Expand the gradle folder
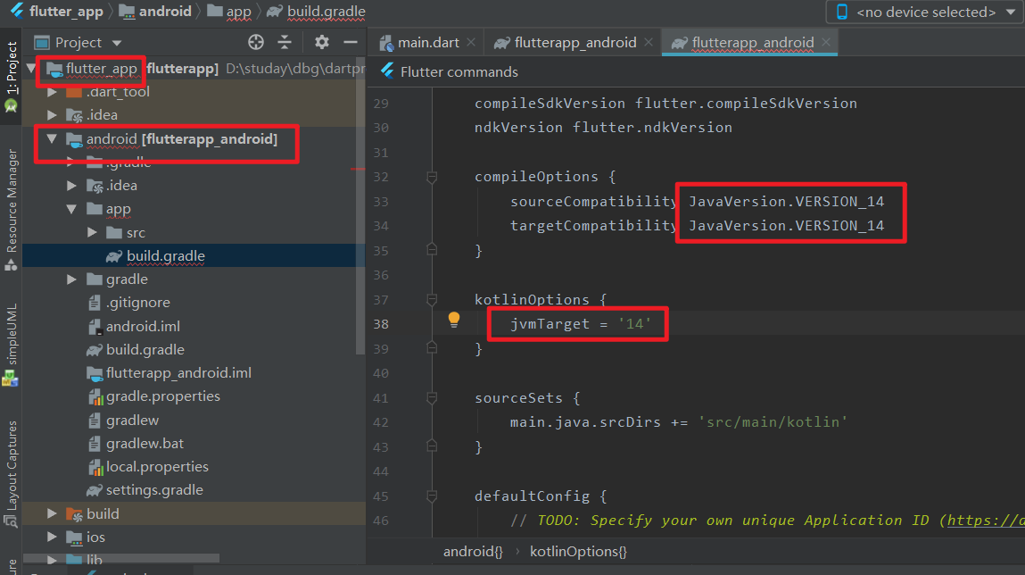The height and width of the screenshot is (575, 1025). coord(72,279)
